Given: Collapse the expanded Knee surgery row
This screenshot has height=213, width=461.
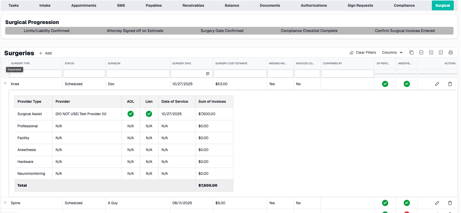Looking at the screenshot, I should point(5,83).
